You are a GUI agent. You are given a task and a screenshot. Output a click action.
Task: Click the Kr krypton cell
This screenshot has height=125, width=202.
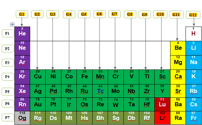(22, 77)
